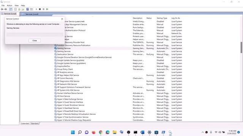Viewport: 243px width, 136px height.
Task: Open the Help menu
Action: tap(23, 5)
